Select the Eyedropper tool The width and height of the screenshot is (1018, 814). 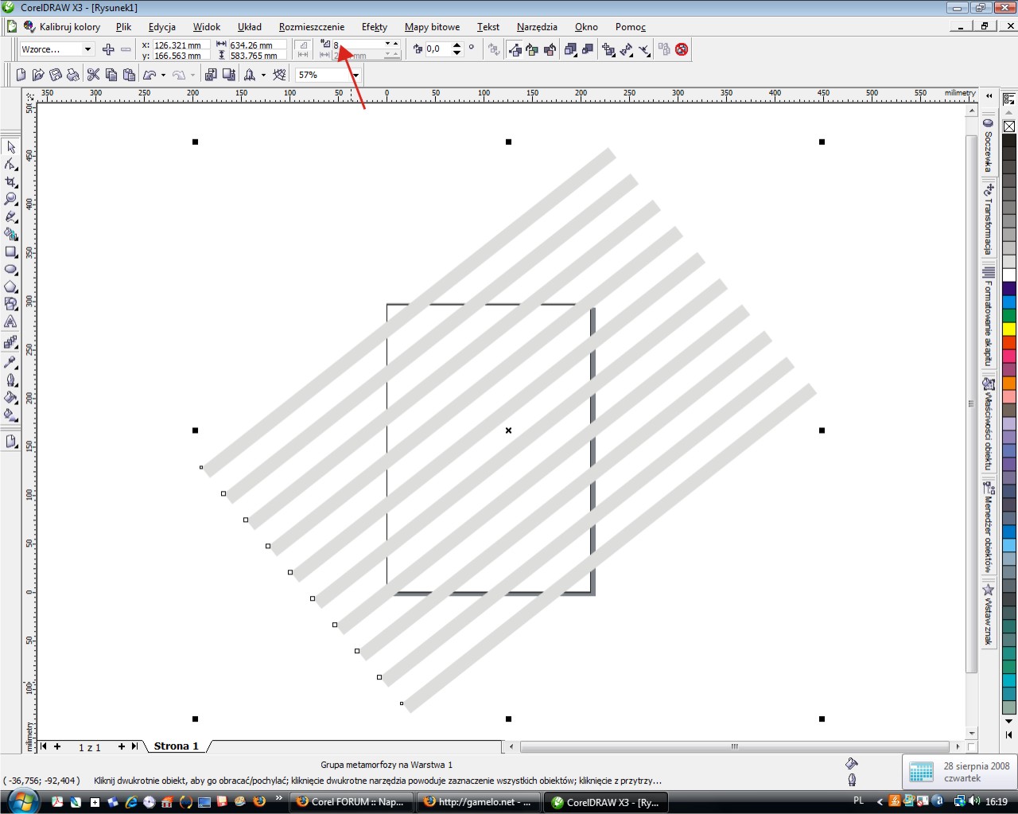(11, 362)
